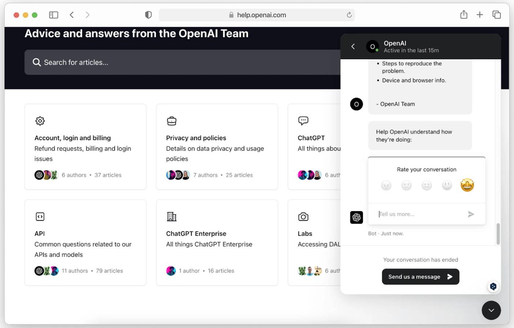
Task: Click the briefcase icon on Privacy and policies
Action: (x=171, y=121)
